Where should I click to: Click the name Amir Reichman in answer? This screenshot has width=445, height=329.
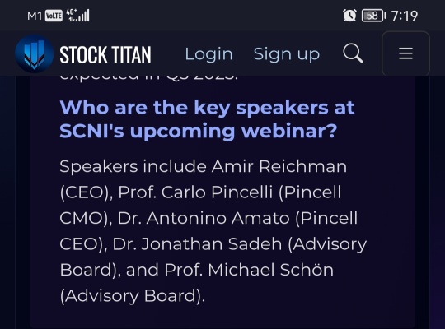pos(279,166)
